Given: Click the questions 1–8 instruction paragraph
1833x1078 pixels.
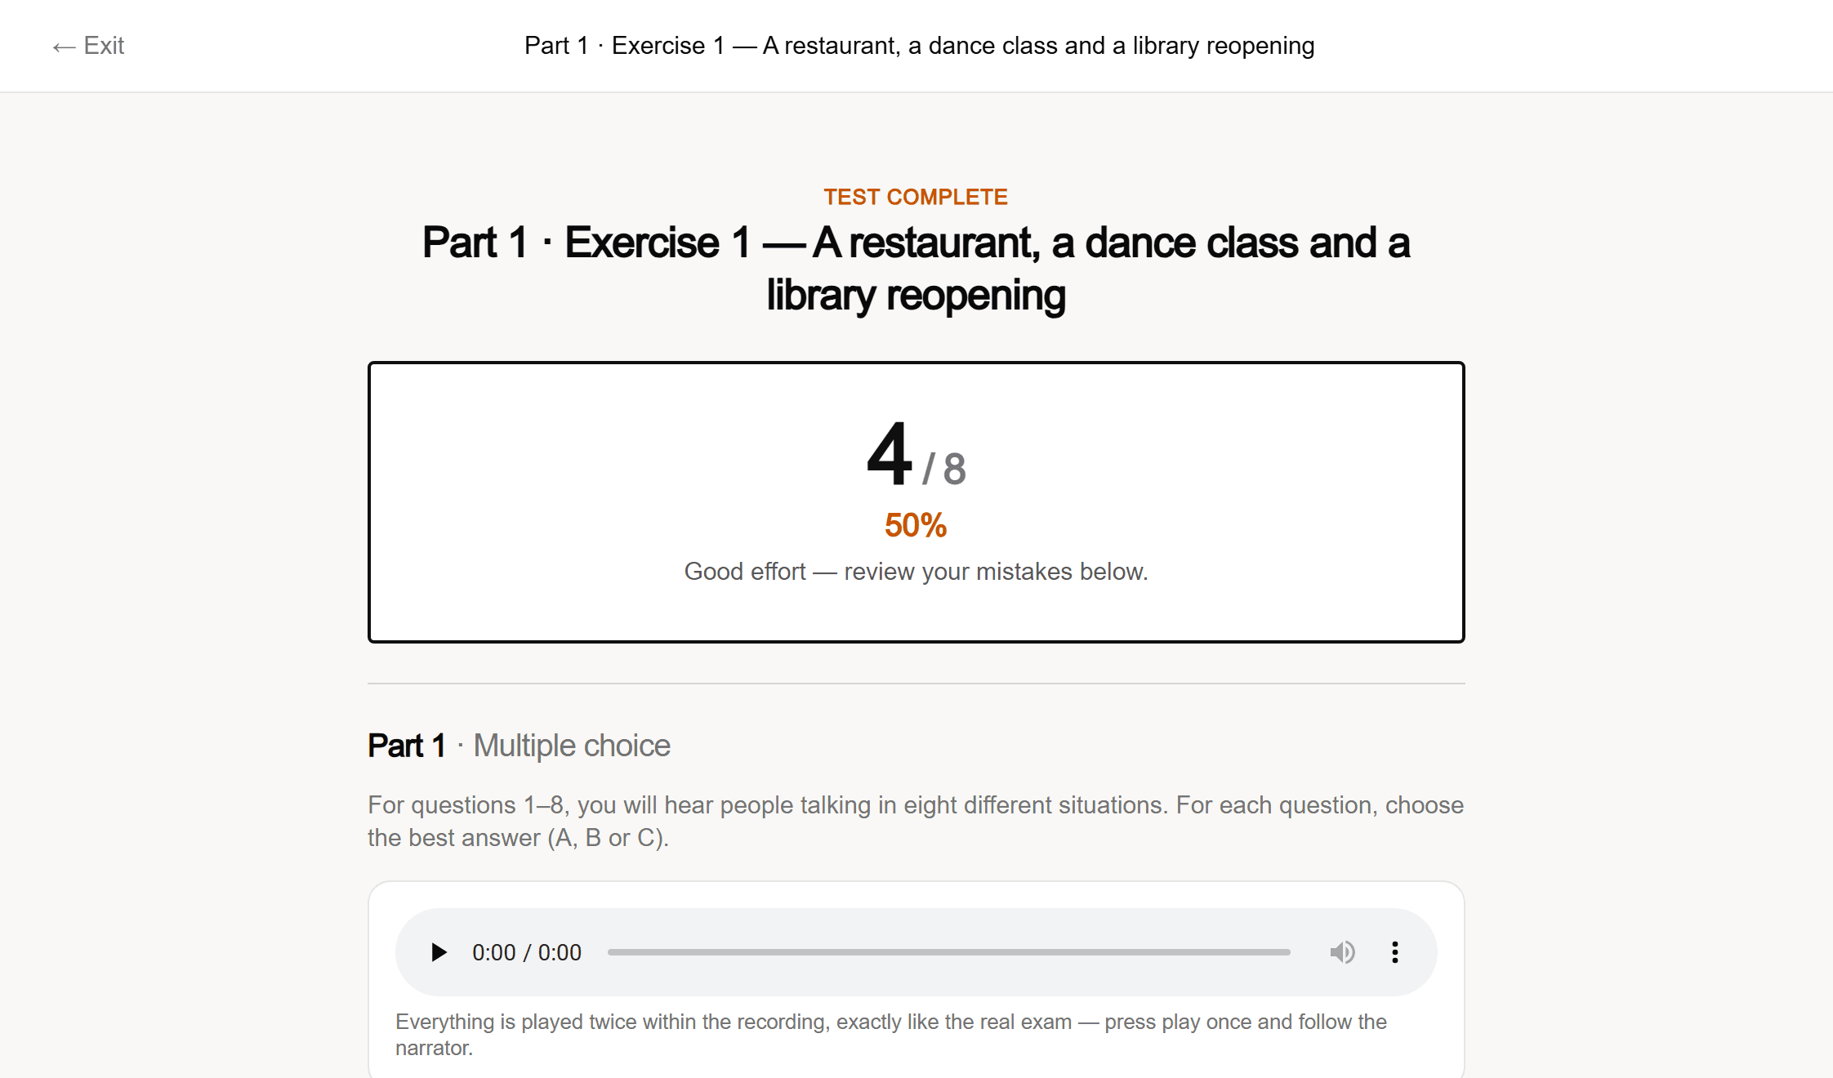Looking at the screenshot, I should point(916,821).
